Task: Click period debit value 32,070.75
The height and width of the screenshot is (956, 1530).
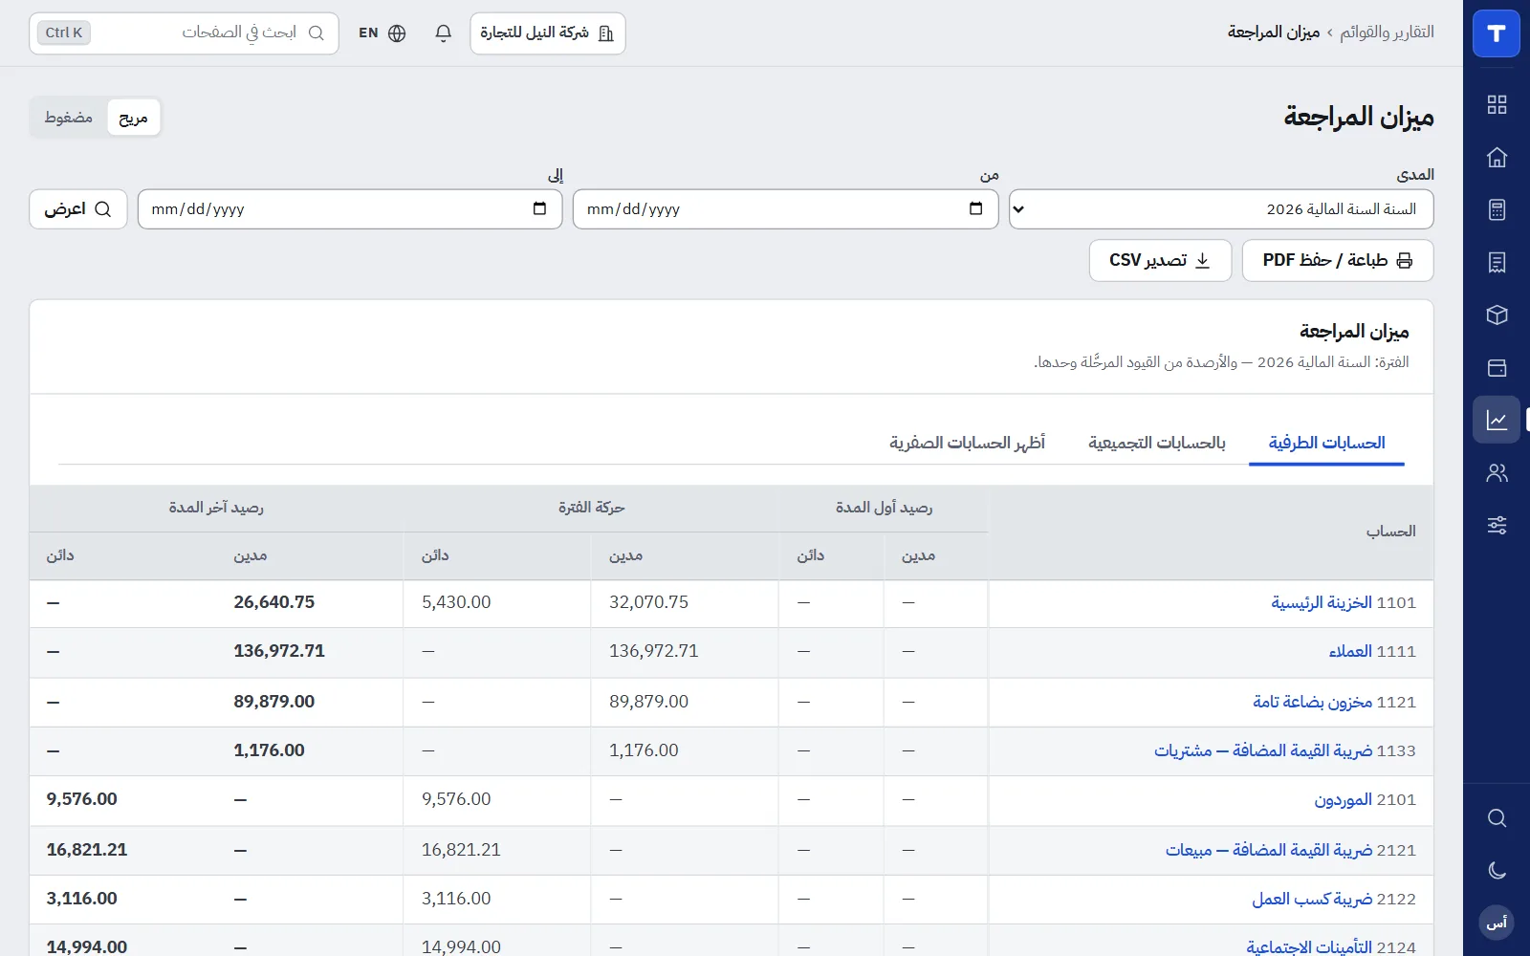Action: (649, 602)
